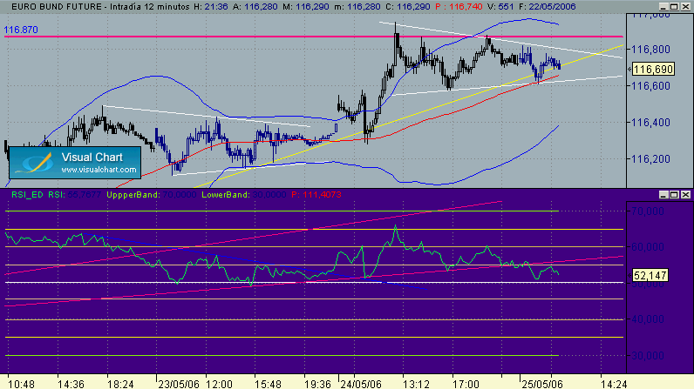Select the UppperBand: 70,0000 parameter
Image resolution: width=694 pixels, height=389 pixels.
tap(152, 195)
